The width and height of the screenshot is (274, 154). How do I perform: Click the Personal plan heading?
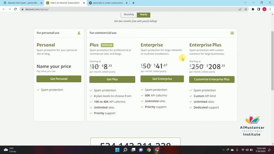46,45
